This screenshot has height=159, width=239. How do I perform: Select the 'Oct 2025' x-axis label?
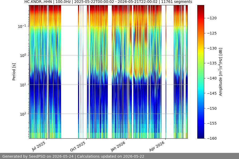[x=78, y=146]
